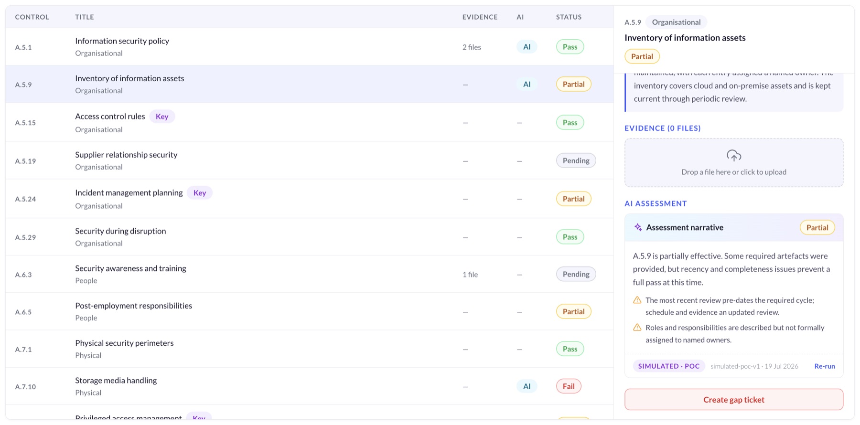Click the file drop upload area

(x=734, y=163)
